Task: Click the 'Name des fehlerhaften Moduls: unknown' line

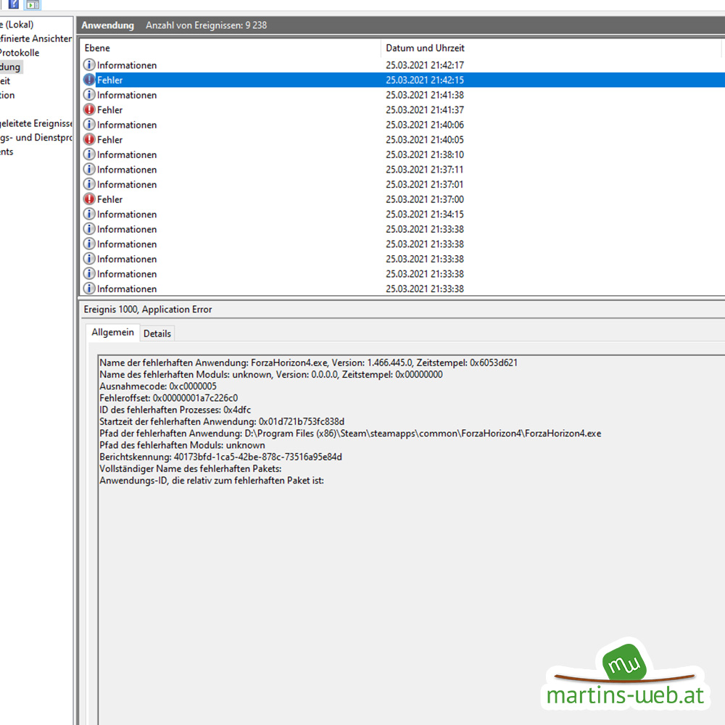Action: (x=271, y=375)
